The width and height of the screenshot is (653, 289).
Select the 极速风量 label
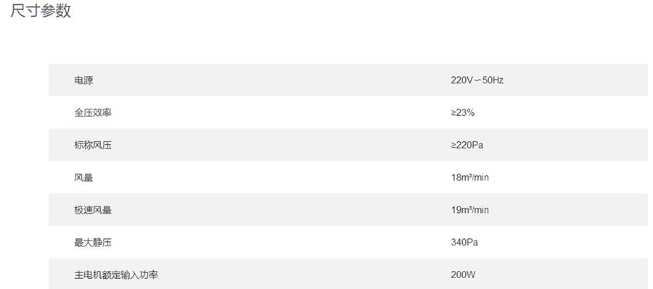pyautogui.click(x=93, y=210)
